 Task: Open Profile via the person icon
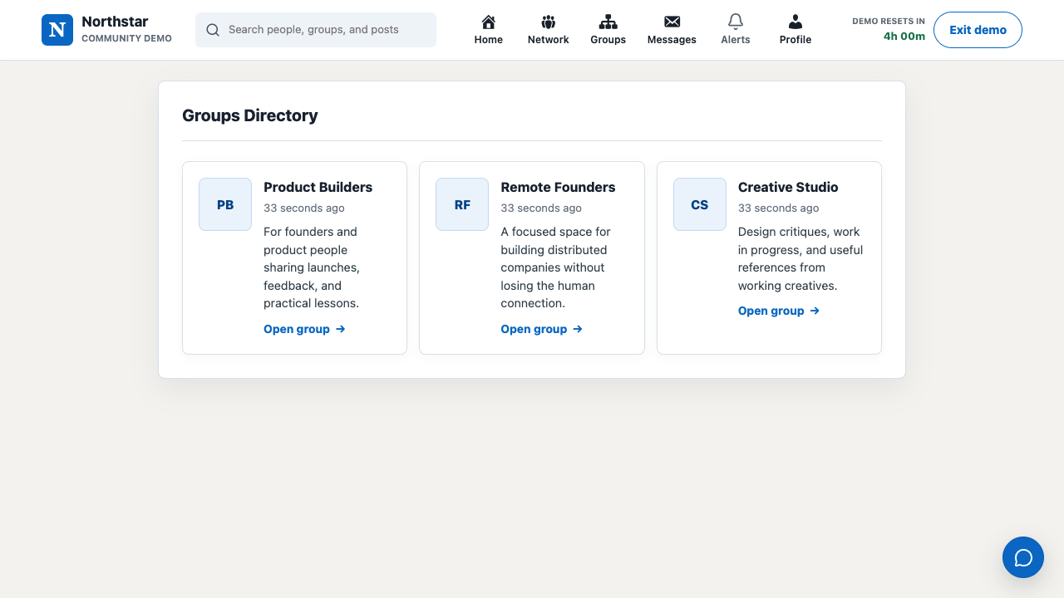pyautogui.click(x=796, y=22)
